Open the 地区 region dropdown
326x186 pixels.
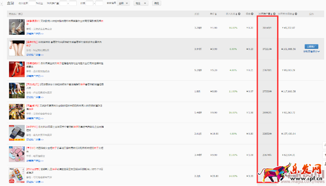click(140, 3)
